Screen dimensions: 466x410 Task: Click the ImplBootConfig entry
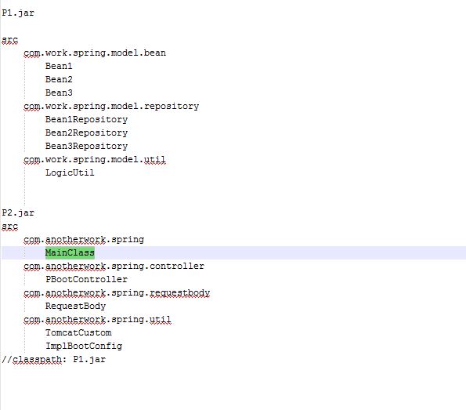84,347
